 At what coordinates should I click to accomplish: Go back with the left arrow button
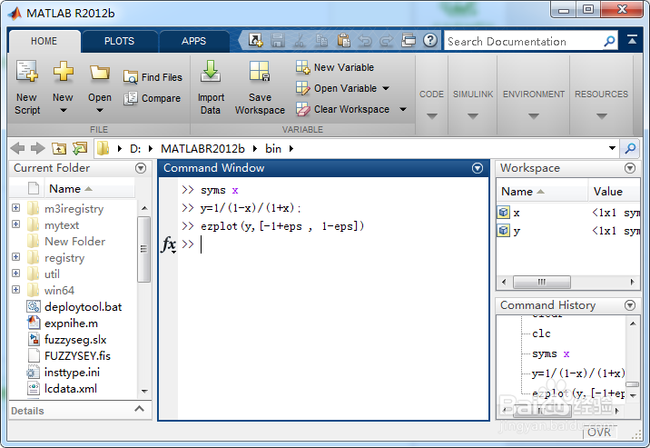tap(17, 148)
